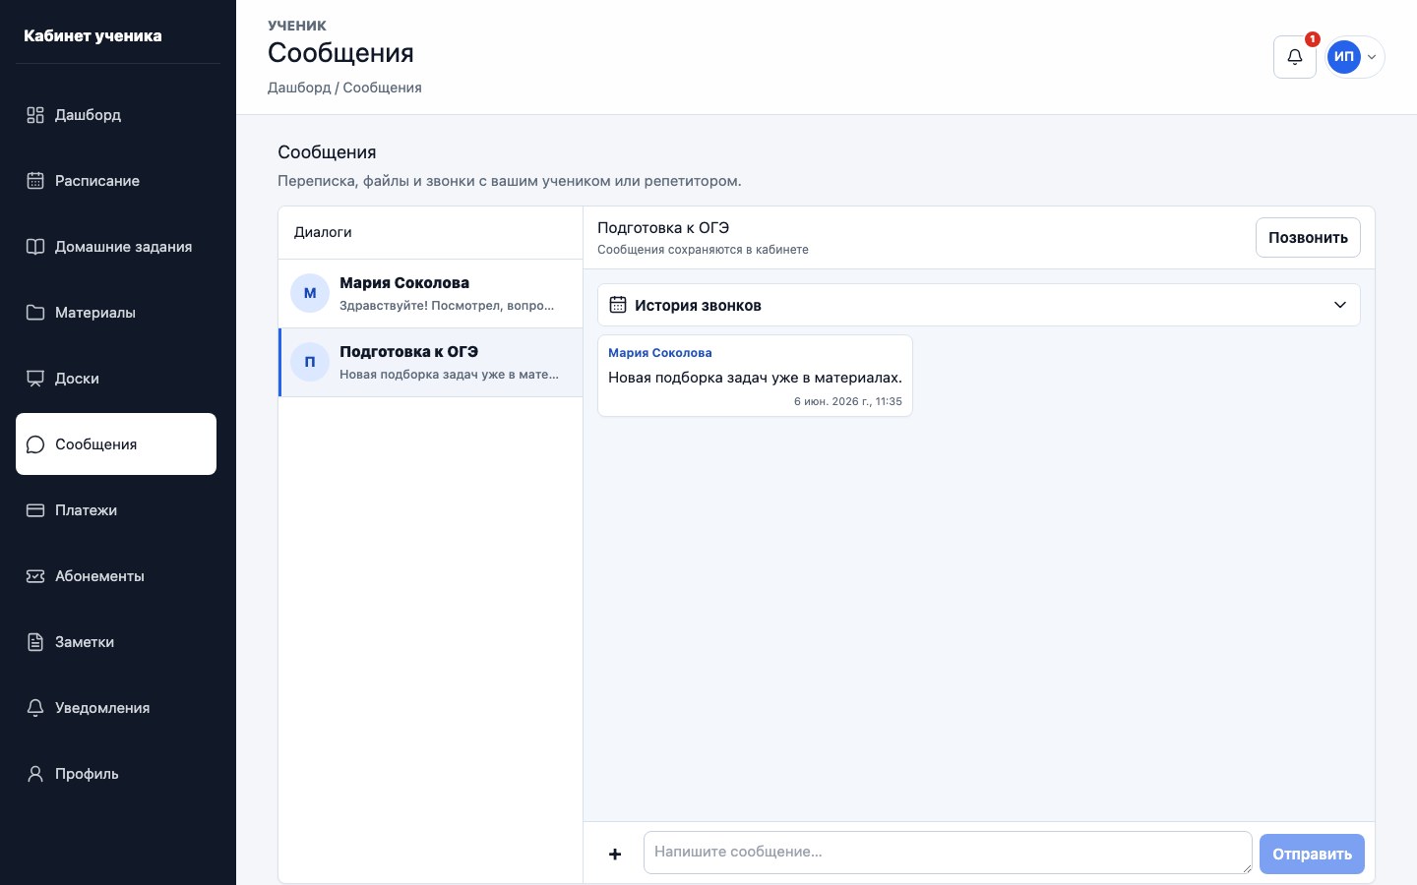The width and height of the screenshot is (1417, 885).
Task: Click the plus attach file icon
Action: pos(615,855)
